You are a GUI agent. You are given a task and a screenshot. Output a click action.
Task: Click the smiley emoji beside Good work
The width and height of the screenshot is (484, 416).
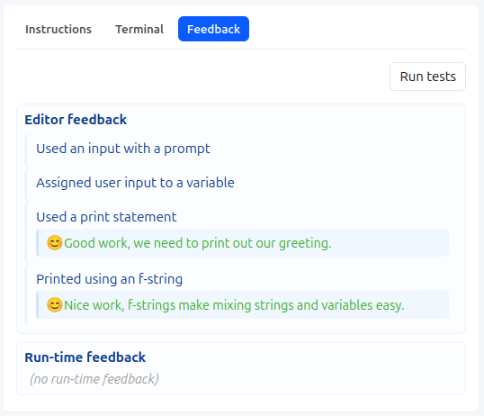(x=55, y=243)
